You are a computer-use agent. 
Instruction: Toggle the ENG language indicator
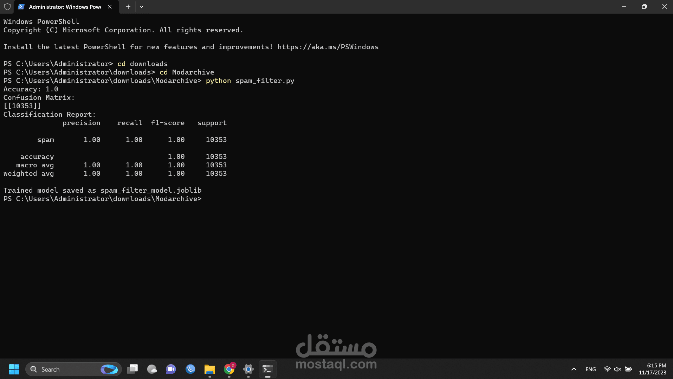(x=590, y=369)
